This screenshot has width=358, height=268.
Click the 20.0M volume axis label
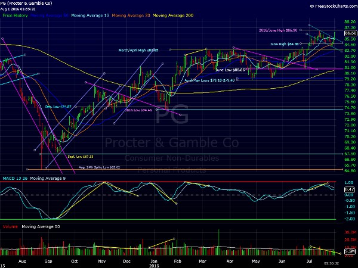[350, 240]
